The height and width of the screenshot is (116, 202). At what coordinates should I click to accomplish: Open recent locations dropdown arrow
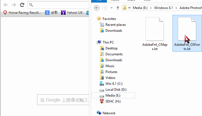pyautogui.click(x=112, y=8)
